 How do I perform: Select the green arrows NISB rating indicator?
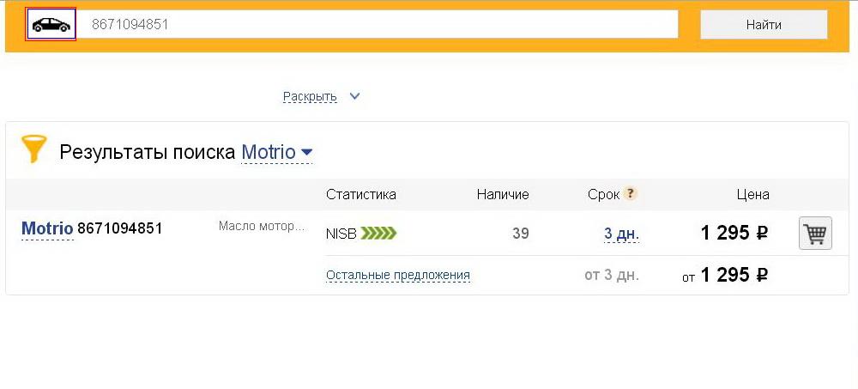pos(378,234)
